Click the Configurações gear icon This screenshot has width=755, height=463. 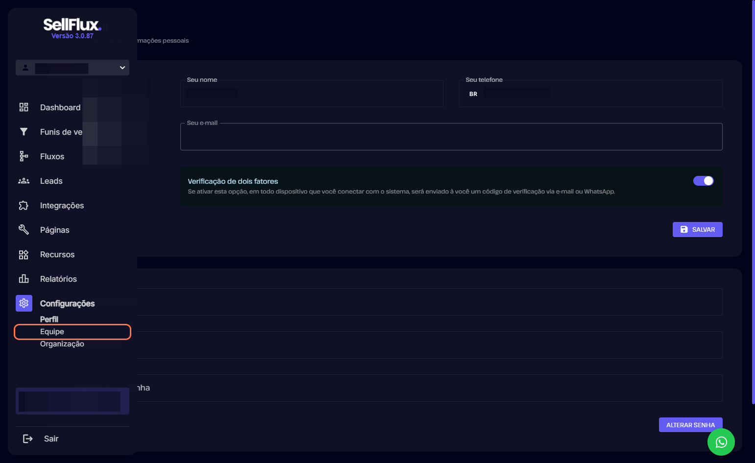coord(24,303)
